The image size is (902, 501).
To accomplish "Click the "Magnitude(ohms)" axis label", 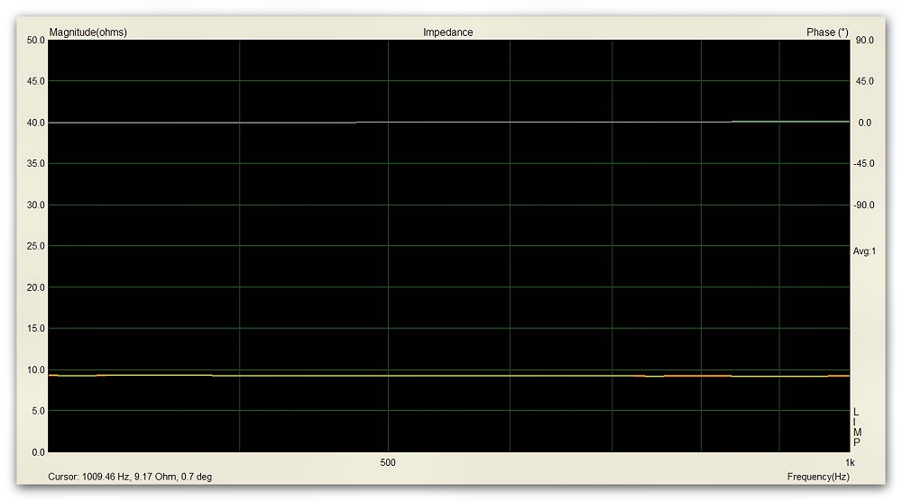I will (87, 32).
